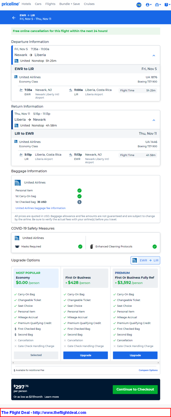Open the Compare Options link
This screenshot has height=417, width=171.
pos(148,370)
